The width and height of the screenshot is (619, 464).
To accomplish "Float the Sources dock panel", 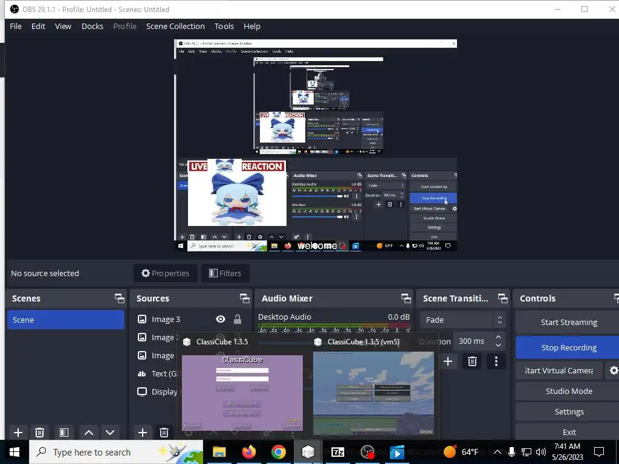I will [x=244, y=298].
